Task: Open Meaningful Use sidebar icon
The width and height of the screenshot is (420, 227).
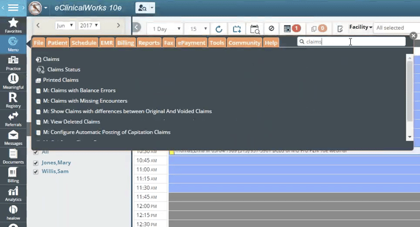Action: (x=13, y=82)
